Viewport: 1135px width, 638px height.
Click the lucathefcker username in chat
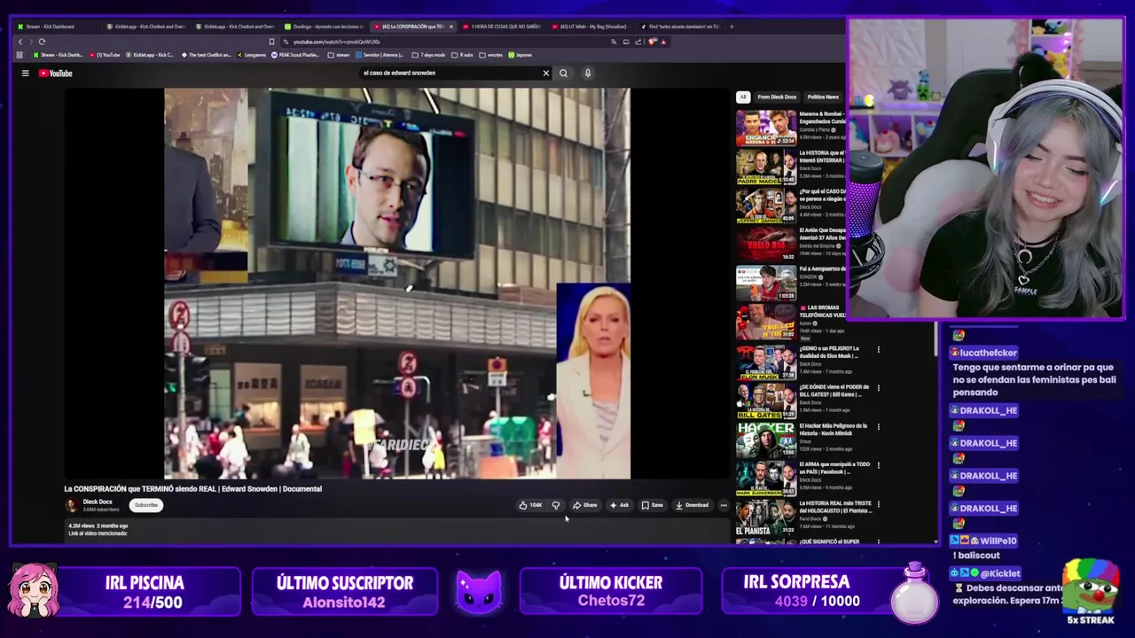coord(988,353)
